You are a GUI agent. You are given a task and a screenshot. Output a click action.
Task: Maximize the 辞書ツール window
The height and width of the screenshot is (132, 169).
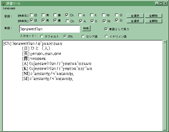point(161,3)
